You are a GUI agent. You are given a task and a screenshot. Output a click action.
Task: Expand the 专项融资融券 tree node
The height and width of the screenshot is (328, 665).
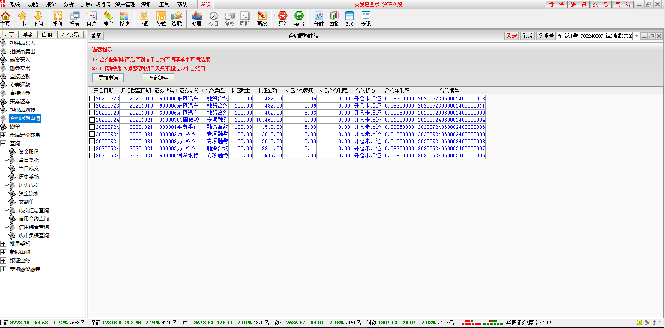(x=3, y=269)
